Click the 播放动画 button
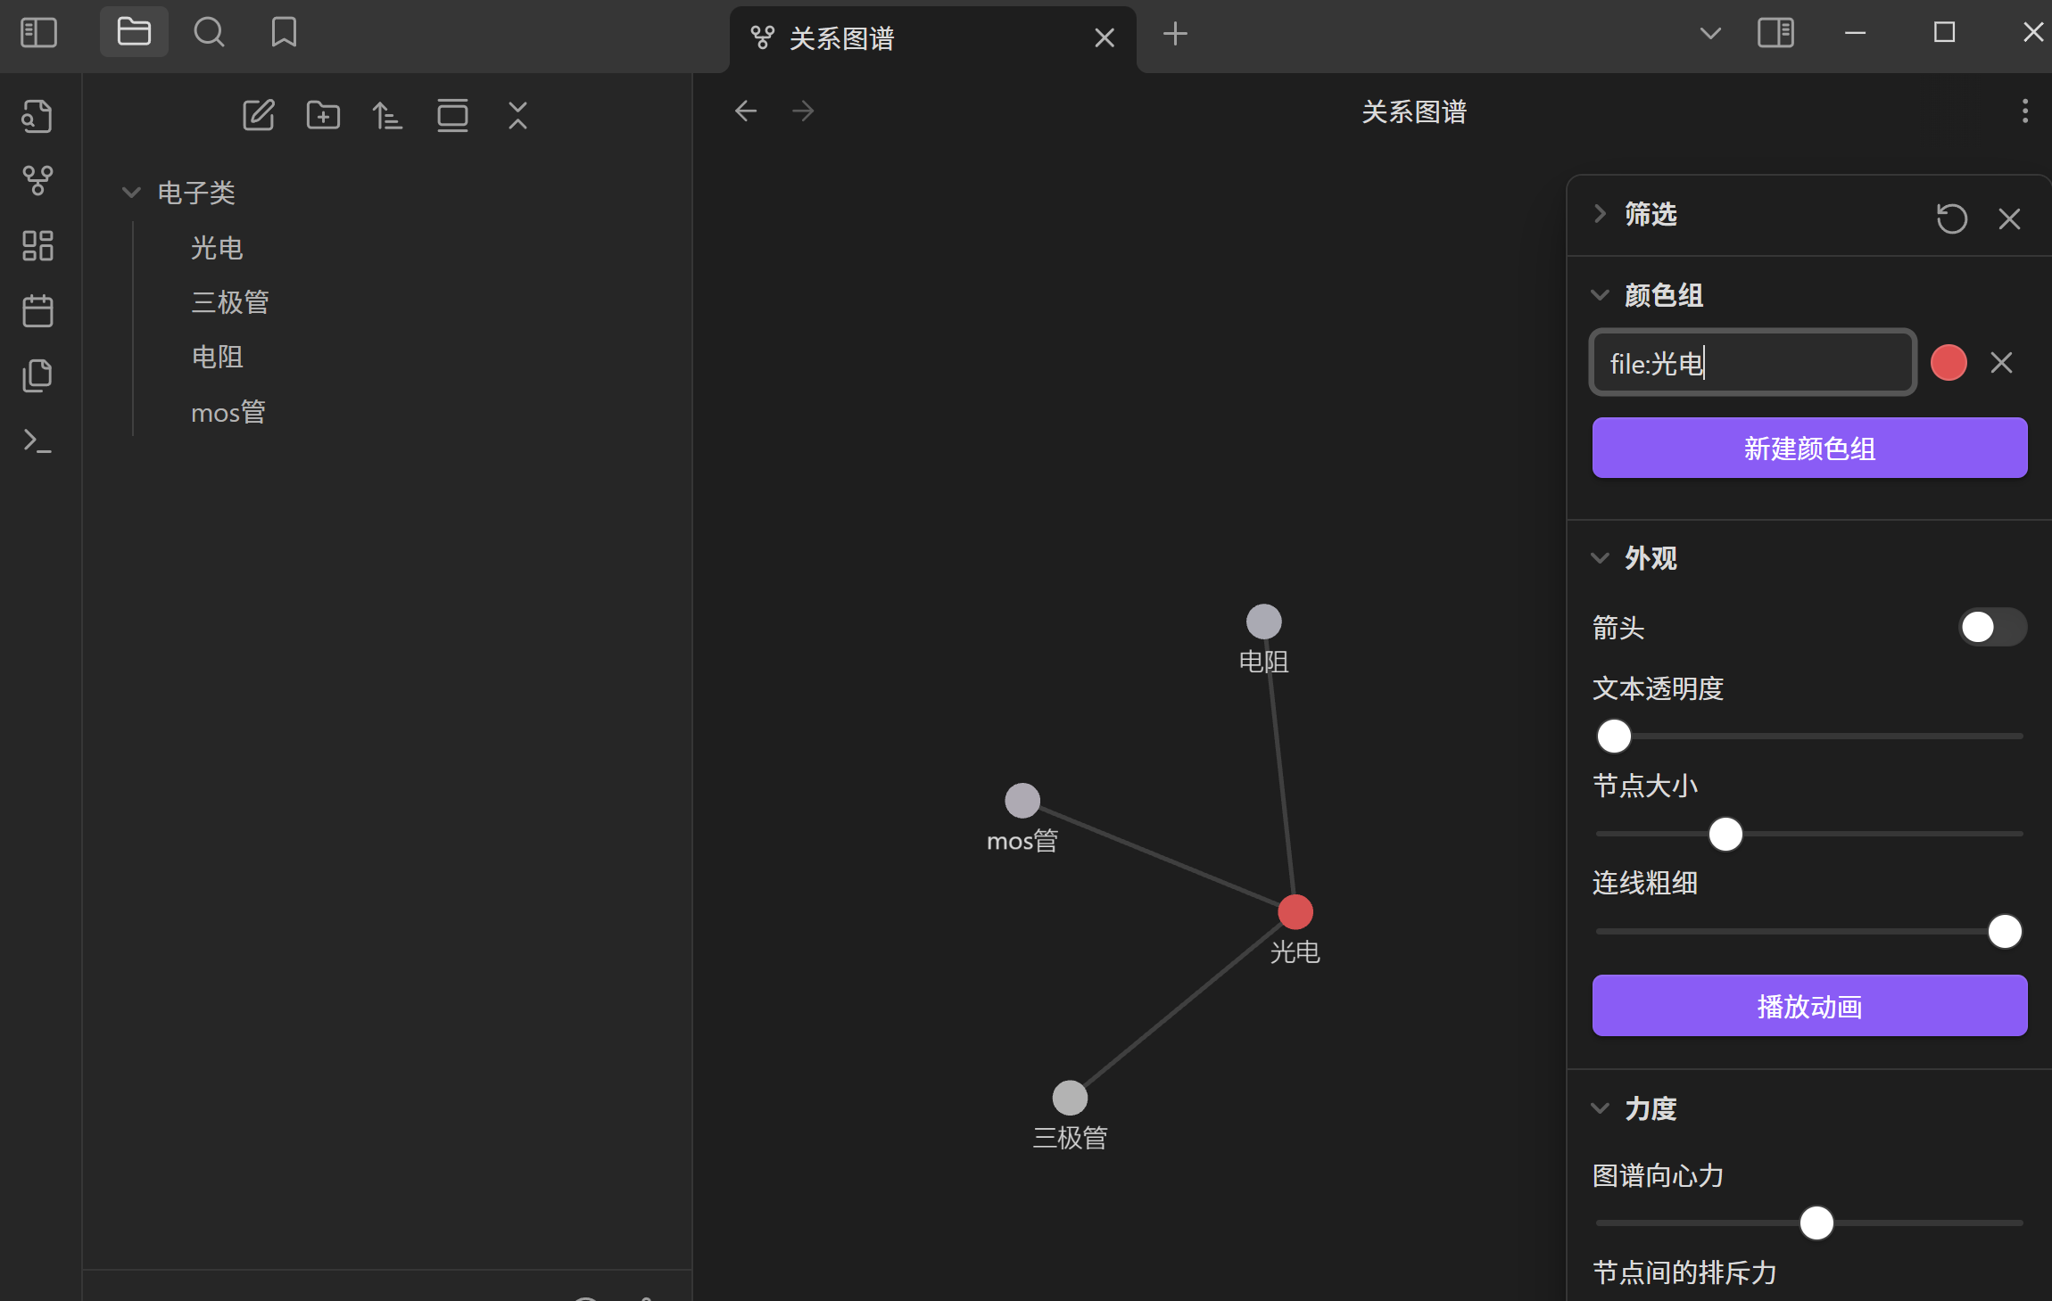Viewport: 2052px width, 1301px height. click(x=1809, y=1006)
